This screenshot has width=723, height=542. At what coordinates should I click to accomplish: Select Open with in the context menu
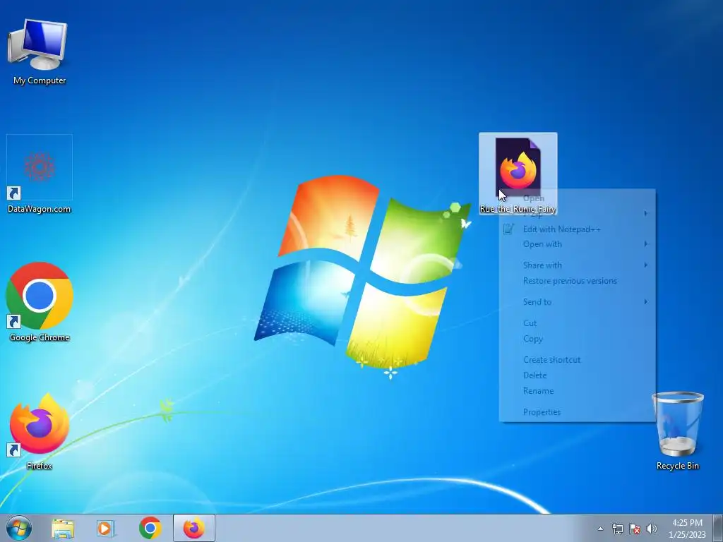(578, 243)
